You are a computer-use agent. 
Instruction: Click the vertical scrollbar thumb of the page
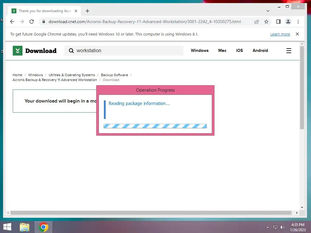302,88
